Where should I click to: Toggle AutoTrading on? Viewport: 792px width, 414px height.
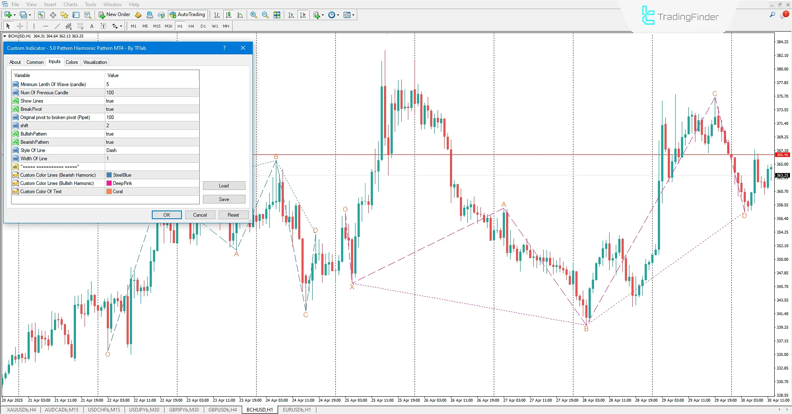click(188, 14)
